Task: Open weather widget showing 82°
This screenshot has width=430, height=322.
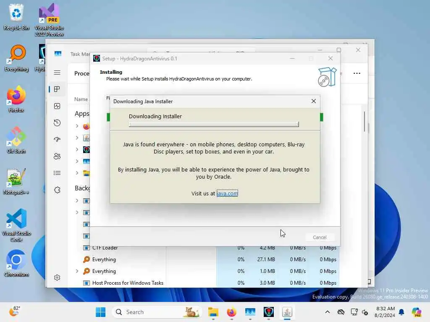Action: click(x=14, y=312)
